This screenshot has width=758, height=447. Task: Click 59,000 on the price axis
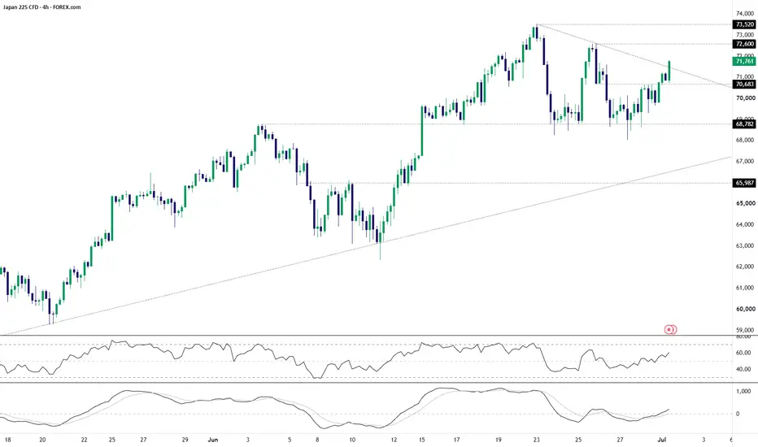tap(745, 330)
